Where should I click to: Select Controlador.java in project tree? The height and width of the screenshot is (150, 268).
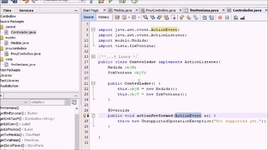pos(23,32)
